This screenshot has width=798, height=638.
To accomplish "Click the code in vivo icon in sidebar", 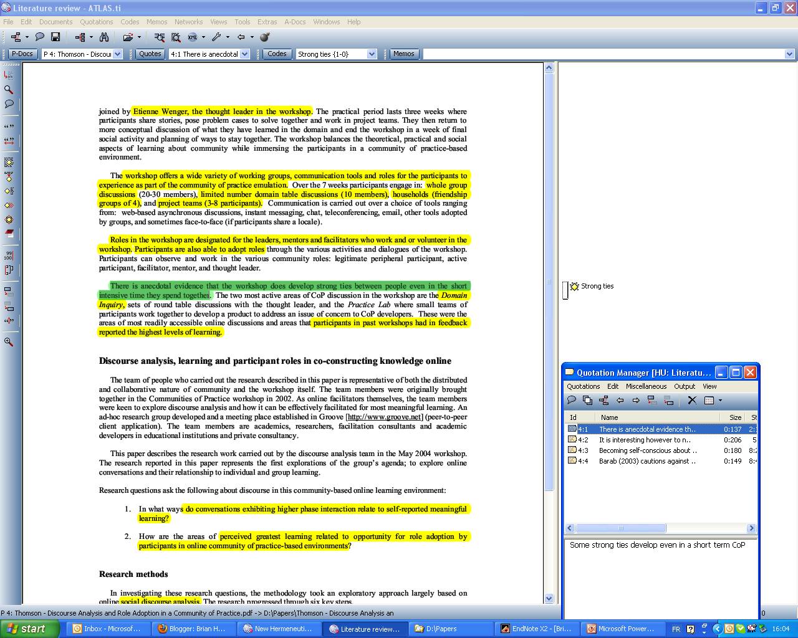I will coord(9,177).
